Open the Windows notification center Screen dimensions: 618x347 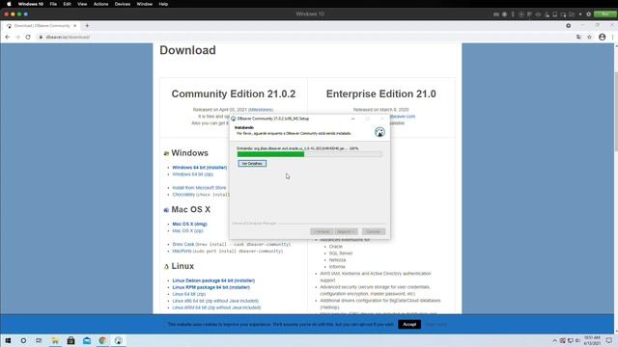click(609, 340)
